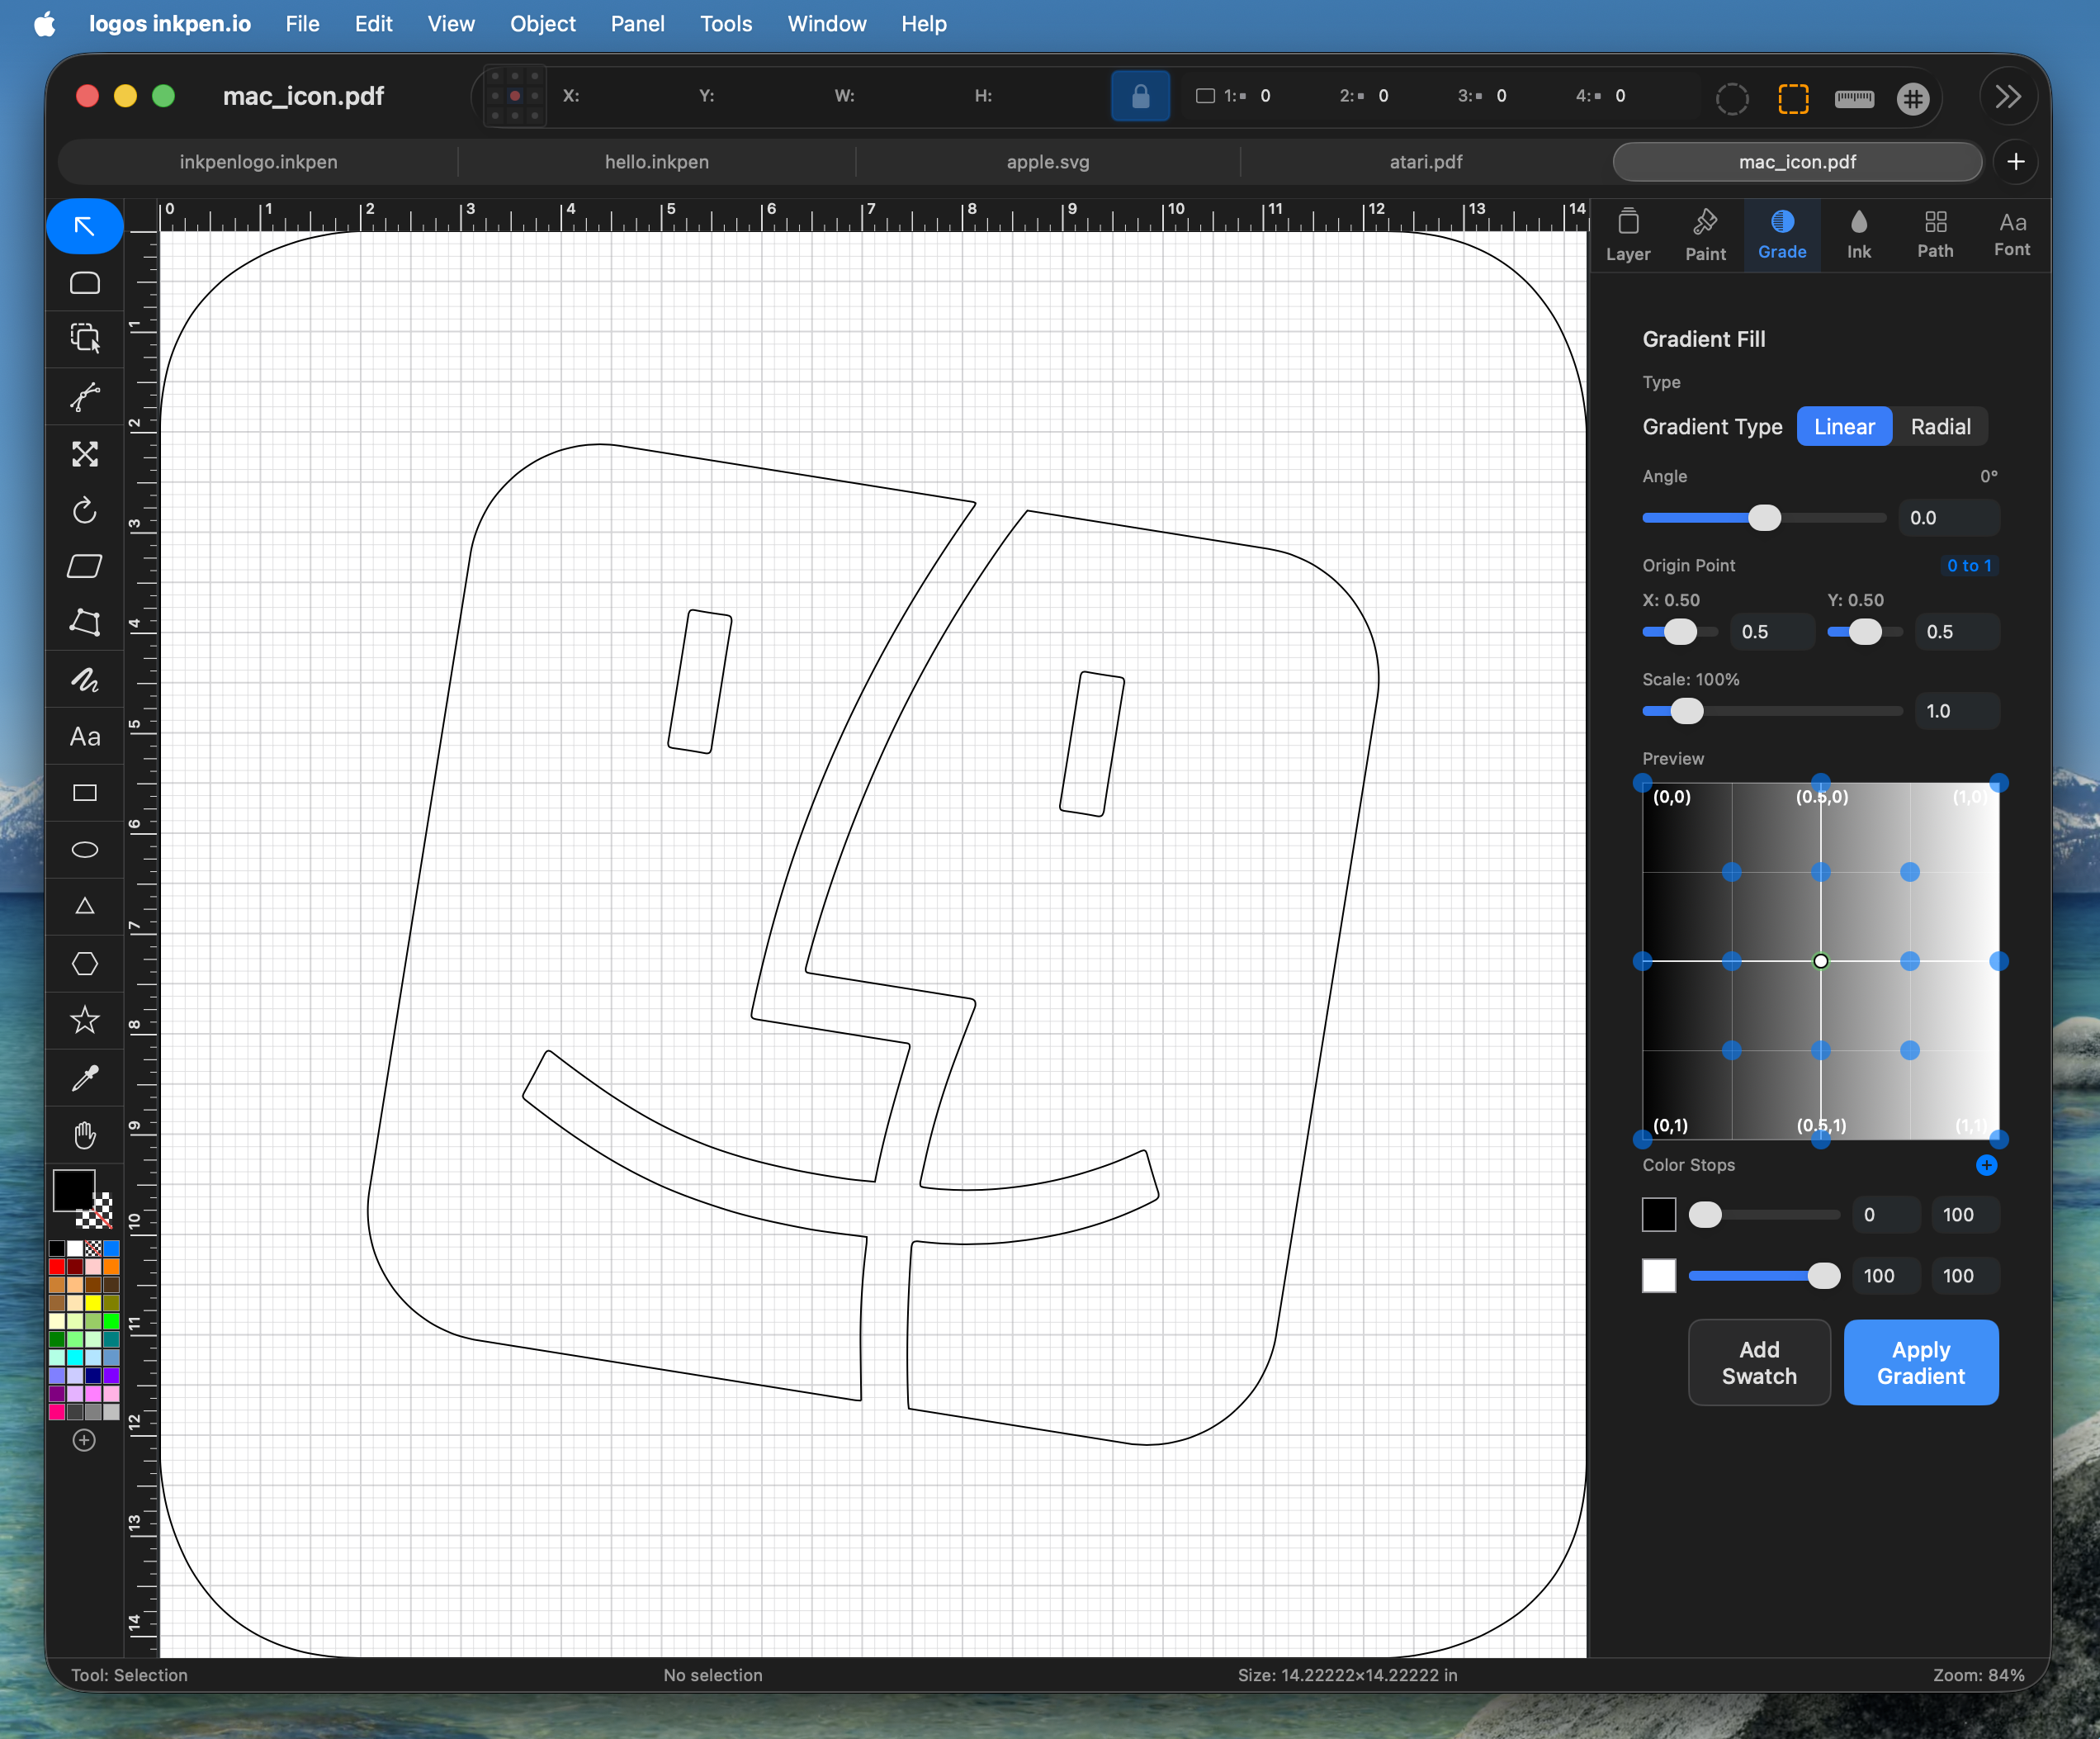Open the Object menu
The width and height of the screenshot is (2100, 1739).
tap(542, 24)
